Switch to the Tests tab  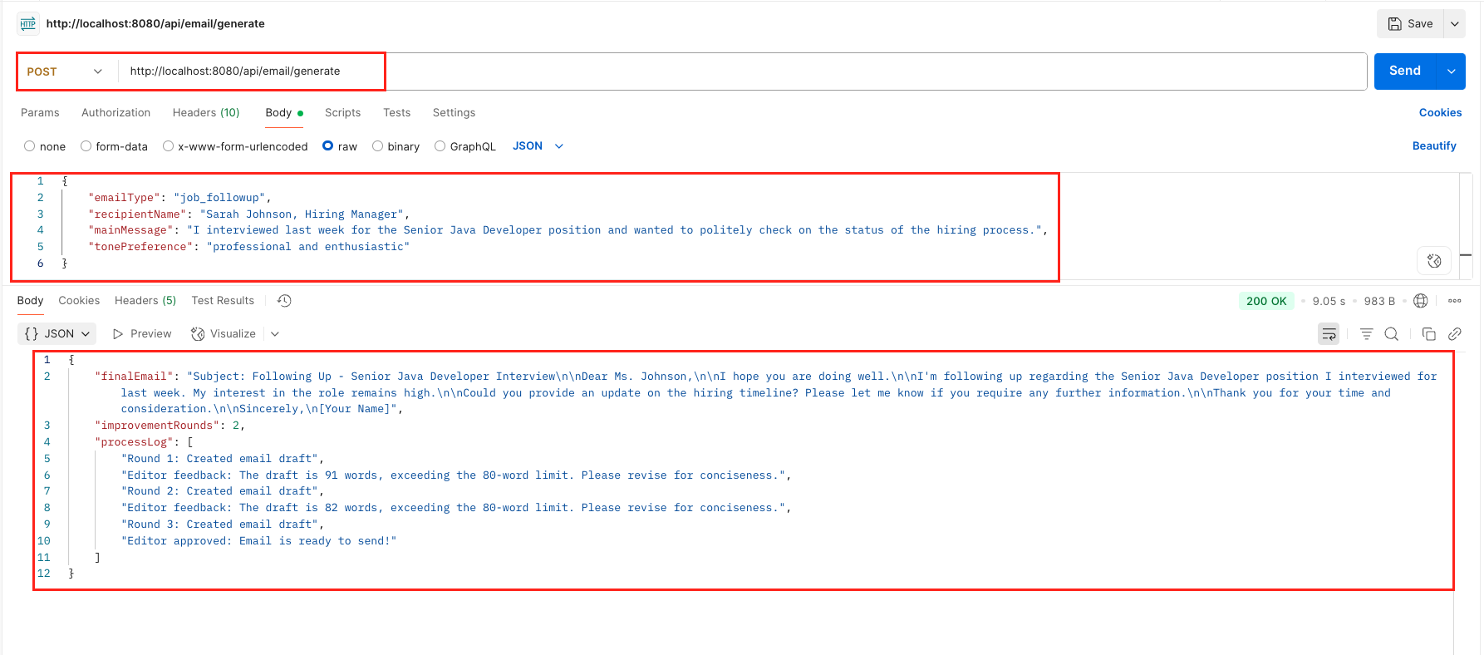pyautogui.click(x=396, y=113)
